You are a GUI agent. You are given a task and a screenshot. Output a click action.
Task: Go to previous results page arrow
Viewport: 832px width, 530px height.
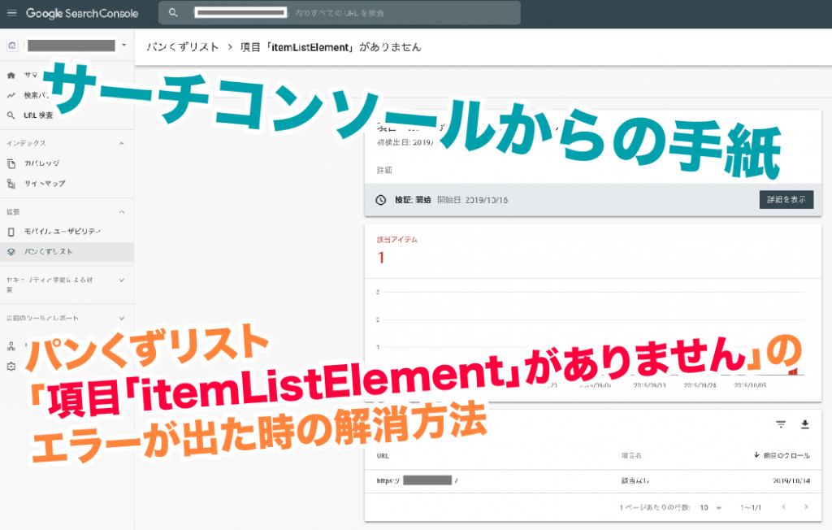(x=783, y=507)
